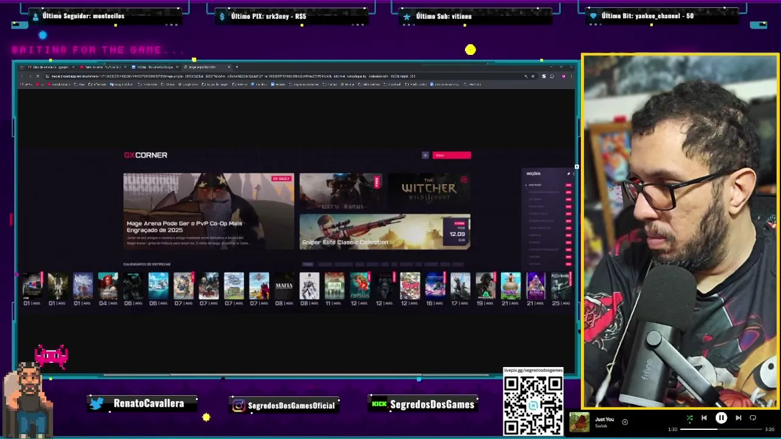Add Just You to library with plus icon
781x439 pixels.
pyautogui.click(x=625, y=421)
